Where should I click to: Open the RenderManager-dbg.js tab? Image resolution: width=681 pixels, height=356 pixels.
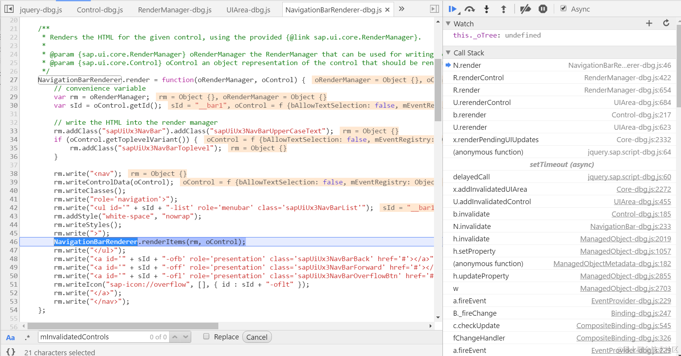pos(175,10)
